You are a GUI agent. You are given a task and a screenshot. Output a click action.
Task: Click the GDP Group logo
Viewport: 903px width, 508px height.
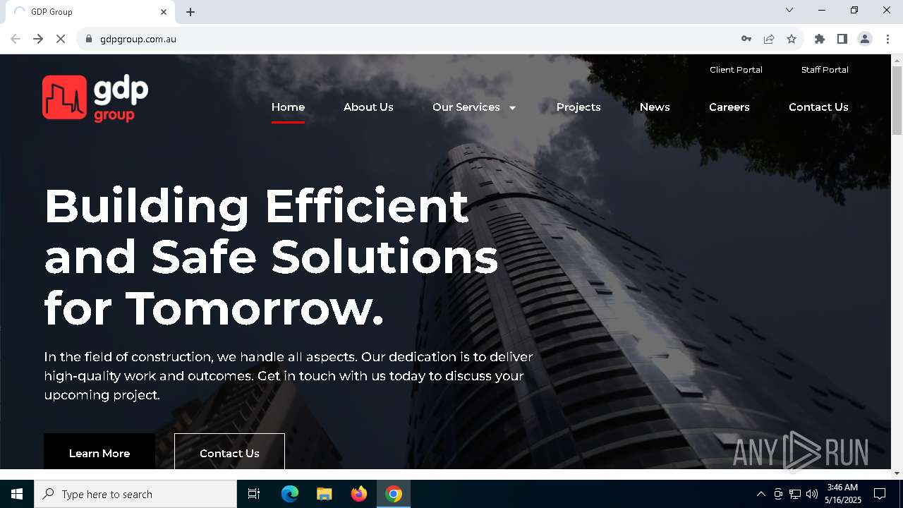95,98
